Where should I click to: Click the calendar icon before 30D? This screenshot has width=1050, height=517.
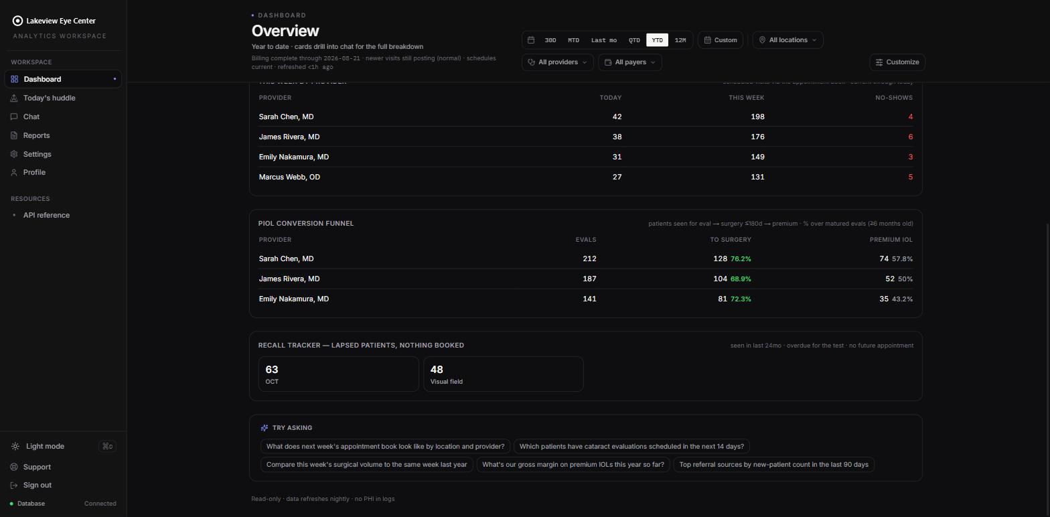coord(531,40)
